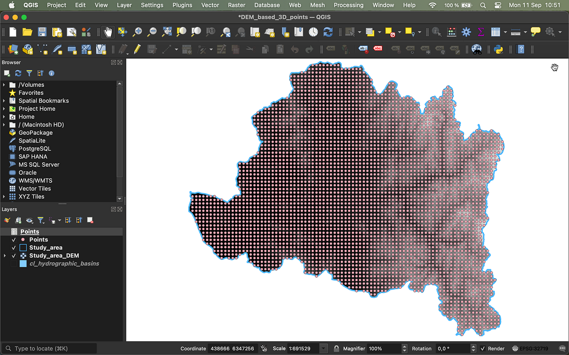569x355 pixels.
Task: Open the Processing menu
Action: 349,5
